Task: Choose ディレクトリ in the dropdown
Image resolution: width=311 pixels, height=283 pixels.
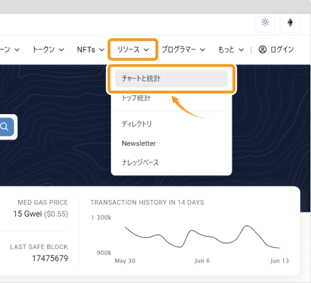Action: [137, 124]
